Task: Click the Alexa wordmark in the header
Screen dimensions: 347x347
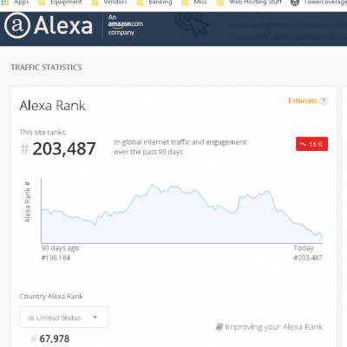Action: [x=63, y=25]
